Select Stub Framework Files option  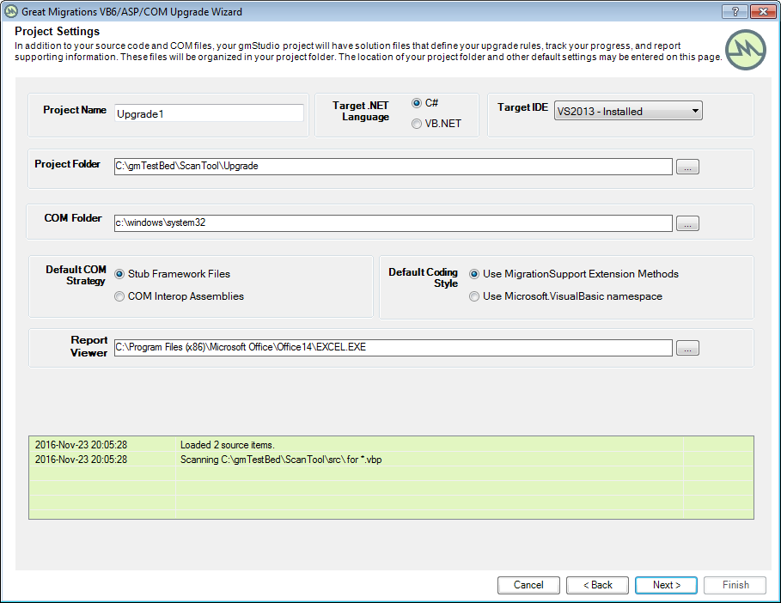pos(118,275)
